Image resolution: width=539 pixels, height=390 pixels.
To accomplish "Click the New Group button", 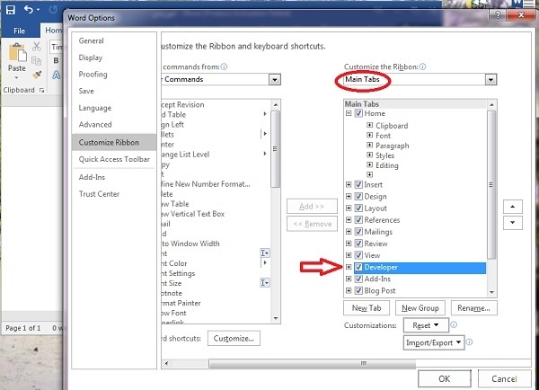I will [420, 308].
